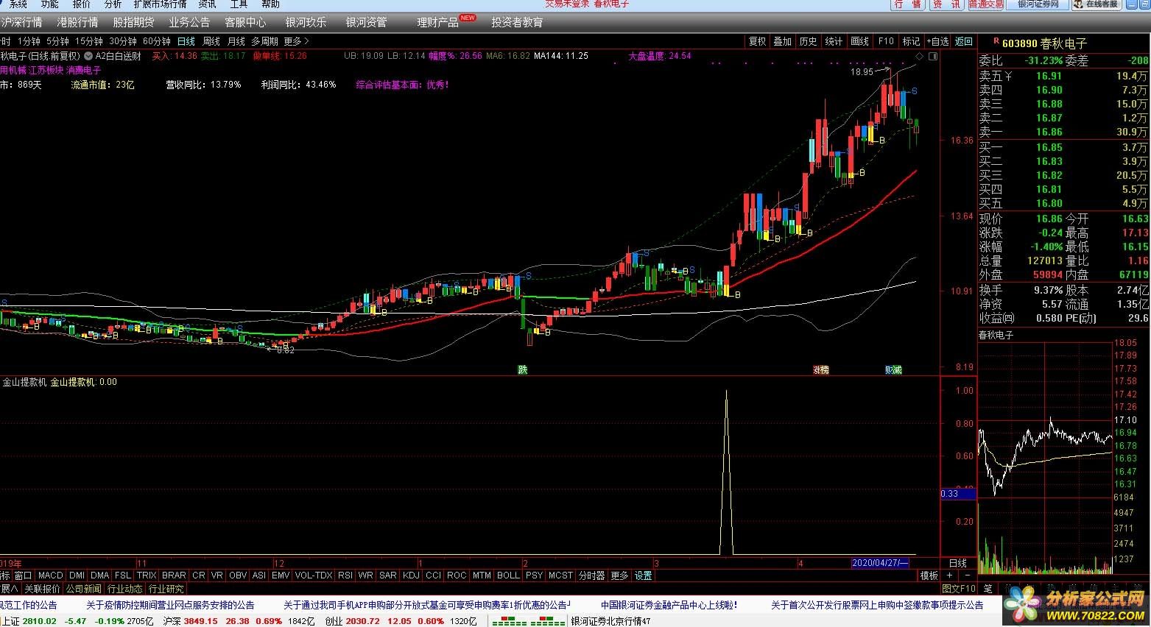Image resolution: width=1151 pixels, height=627 pixels.
Task: Go to 港股行情 section
Action: click(x=77, y=22)
